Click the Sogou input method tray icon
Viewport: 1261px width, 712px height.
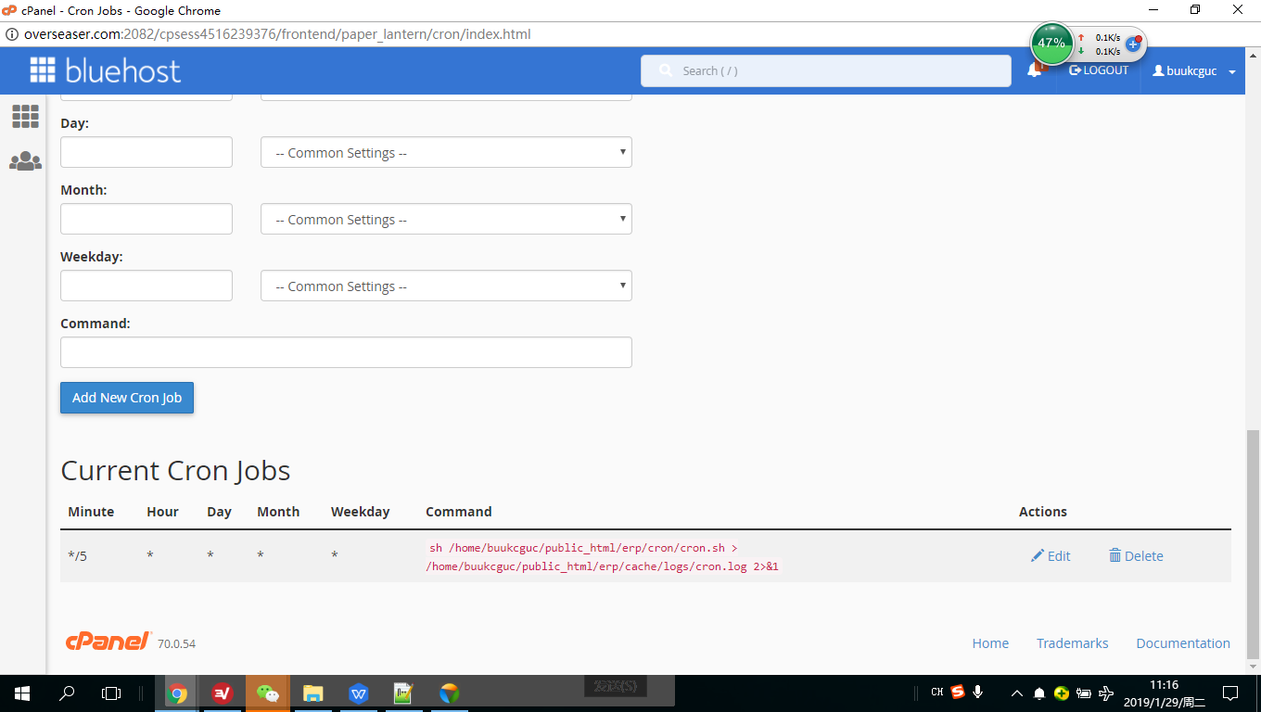pos(958,692)
